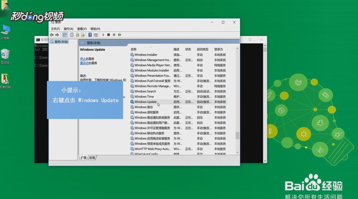Open the 查看(V) menu

point(82,29)
